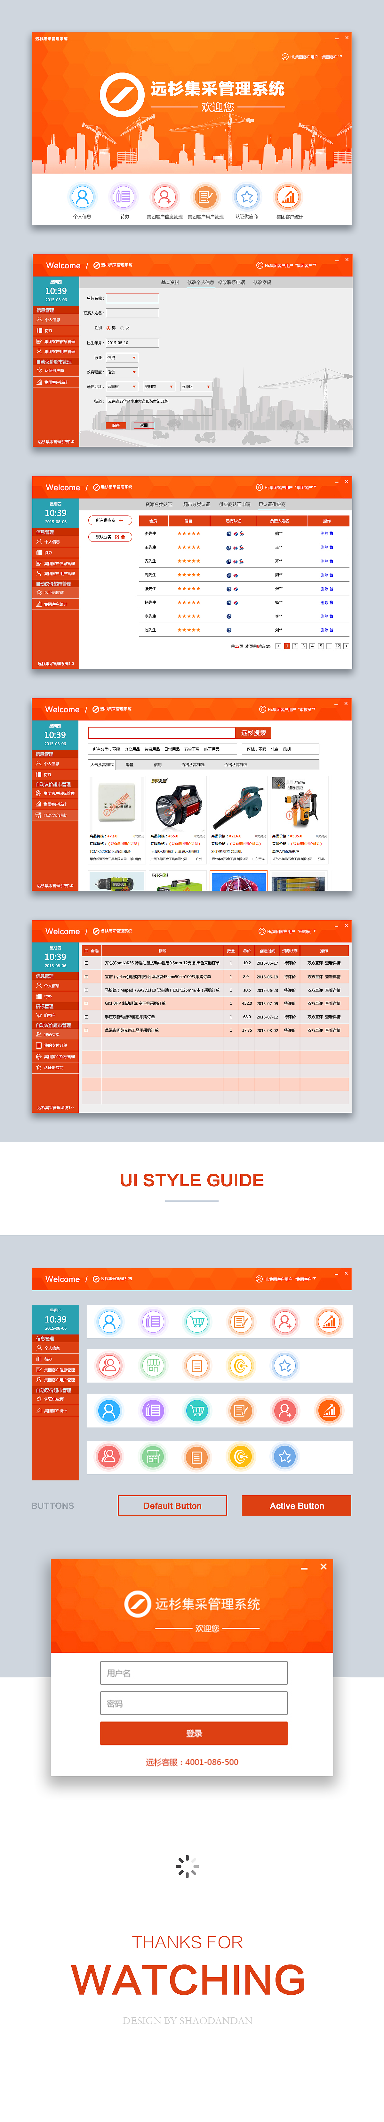The width and height of the screenshot is (384, 2122).
Task: Click 保存 button in profile form
Action: coord(116,425)
